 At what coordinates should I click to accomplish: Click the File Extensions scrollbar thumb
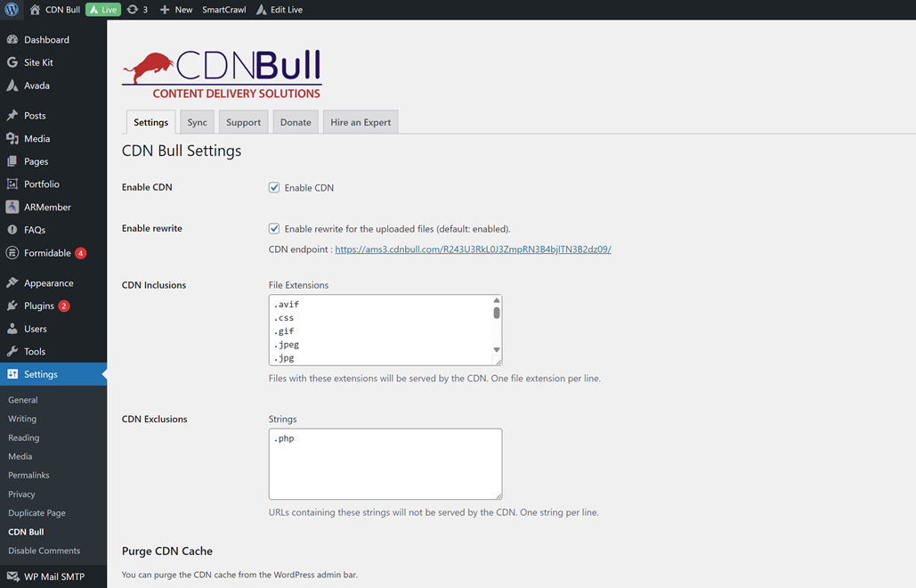coord(497,313)
